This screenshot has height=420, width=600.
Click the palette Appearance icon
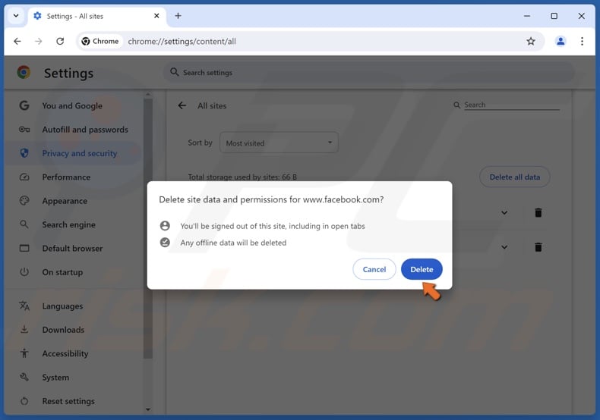click(24, 201)
